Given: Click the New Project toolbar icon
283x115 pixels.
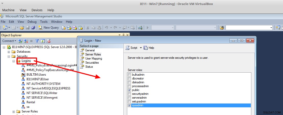Looking at the screenshot, I should pos(5,28).
